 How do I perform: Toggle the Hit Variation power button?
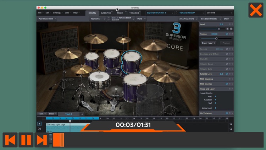tap(227, 113)
